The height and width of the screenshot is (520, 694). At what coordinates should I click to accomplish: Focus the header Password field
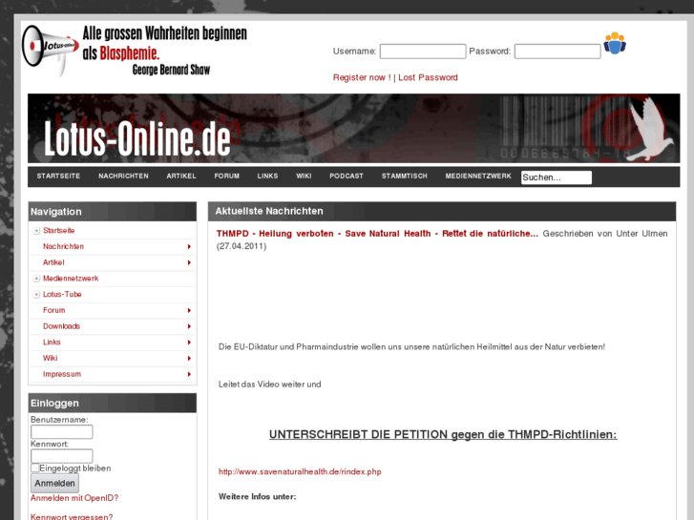point(557,52)
